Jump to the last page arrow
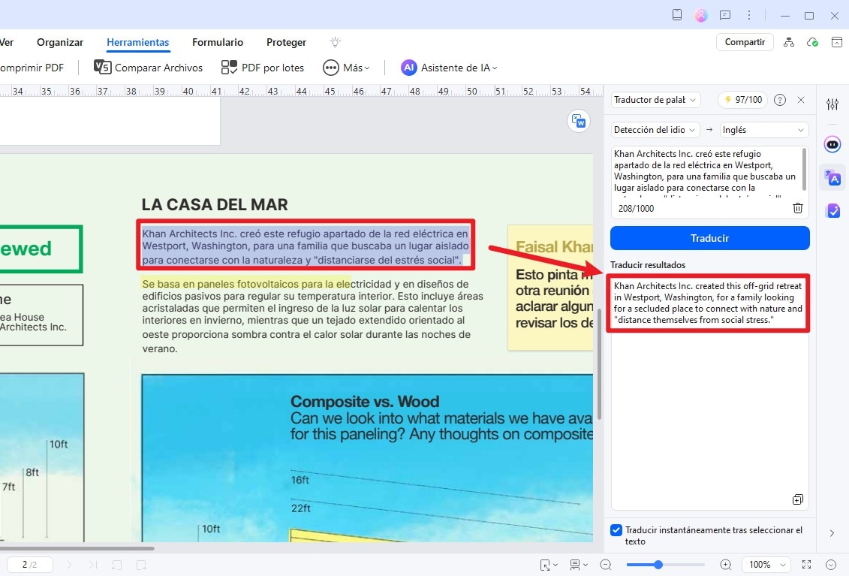 pyautogui.click(x=92, y=565)
